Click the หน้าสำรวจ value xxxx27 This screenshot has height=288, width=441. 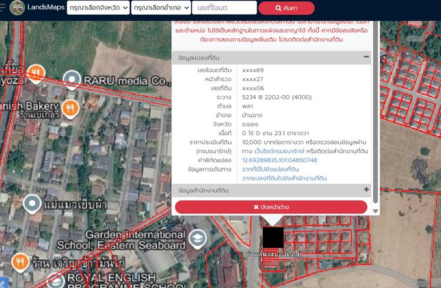[x=253, y=79]
